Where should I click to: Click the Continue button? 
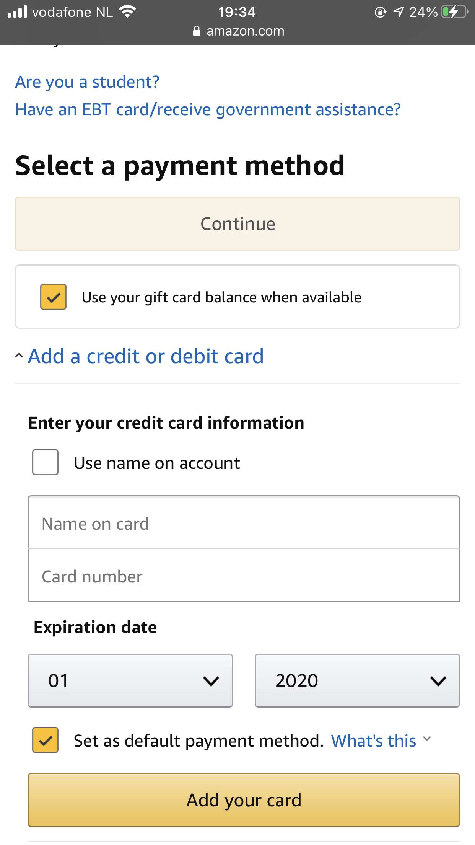coord(237,224)
